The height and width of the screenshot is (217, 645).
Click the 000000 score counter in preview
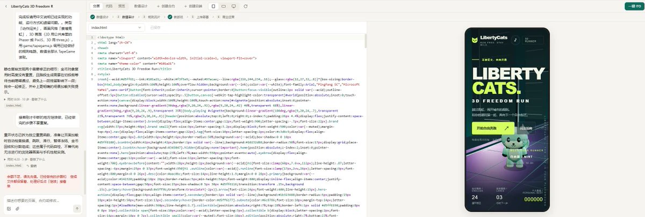(533, 198)
